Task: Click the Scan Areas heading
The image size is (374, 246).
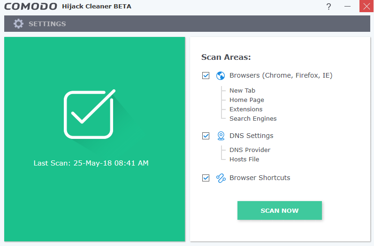Action: pyautogui.click(x=226, y=57)
